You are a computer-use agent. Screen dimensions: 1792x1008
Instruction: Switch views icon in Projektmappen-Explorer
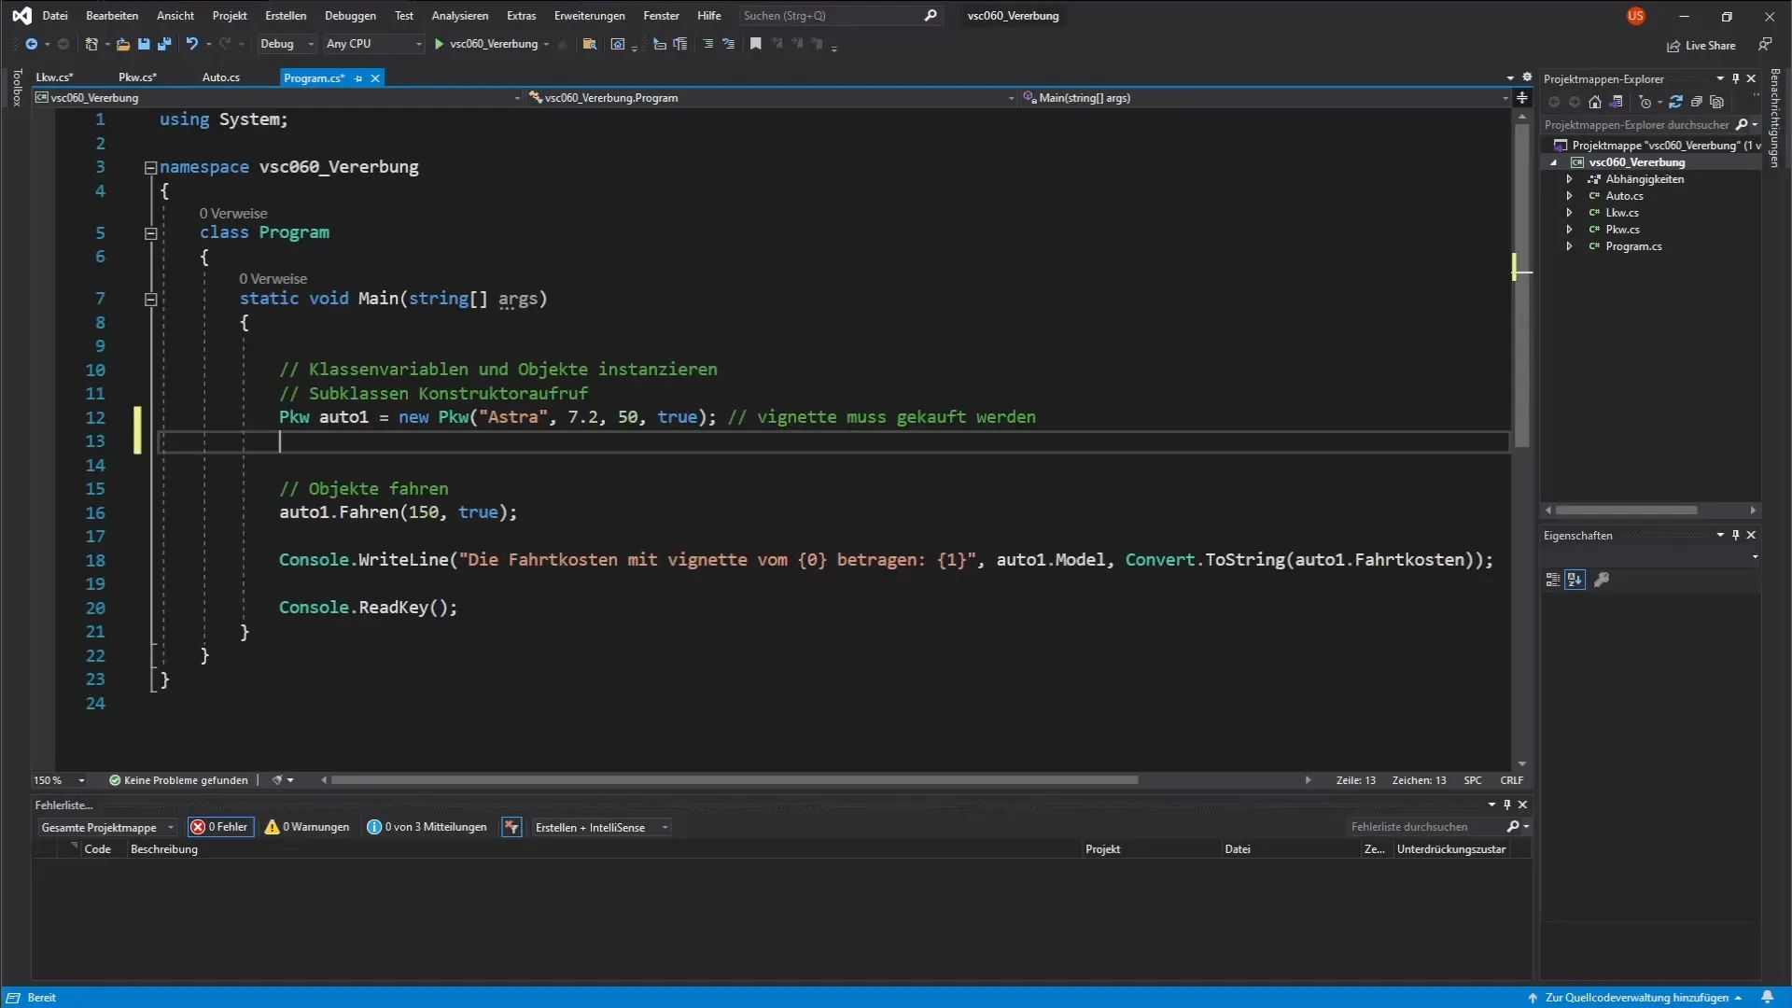point(1617,102)
